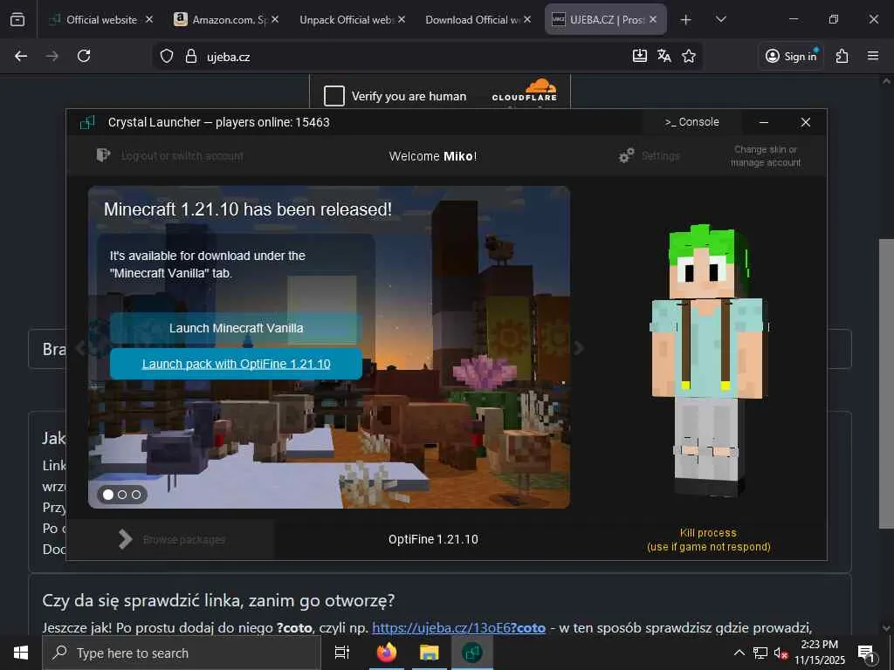
Task: Click the Crystal Launcher logo icon in title bar
Action: tap(87, 122)
